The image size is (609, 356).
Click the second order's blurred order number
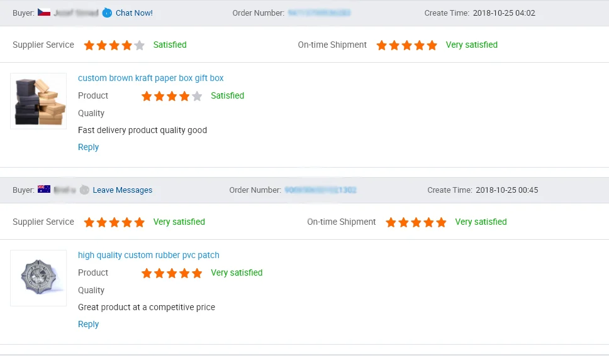pyautogui.click(x=320, y=190)
